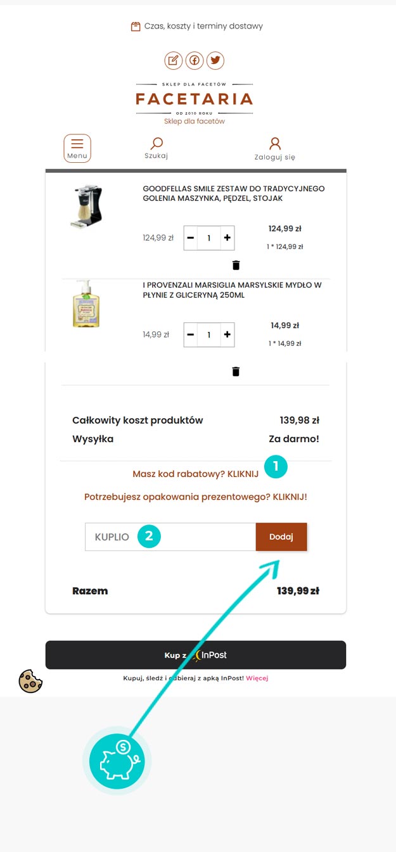The image size is (396, 852).
Task: Expand gift packaging 'Potrzebujesz opakowania prezentowego' option
Action: (195, 497)
